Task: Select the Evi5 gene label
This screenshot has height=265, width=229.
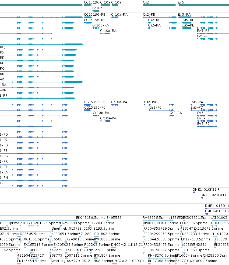Action: pos(181,2)
